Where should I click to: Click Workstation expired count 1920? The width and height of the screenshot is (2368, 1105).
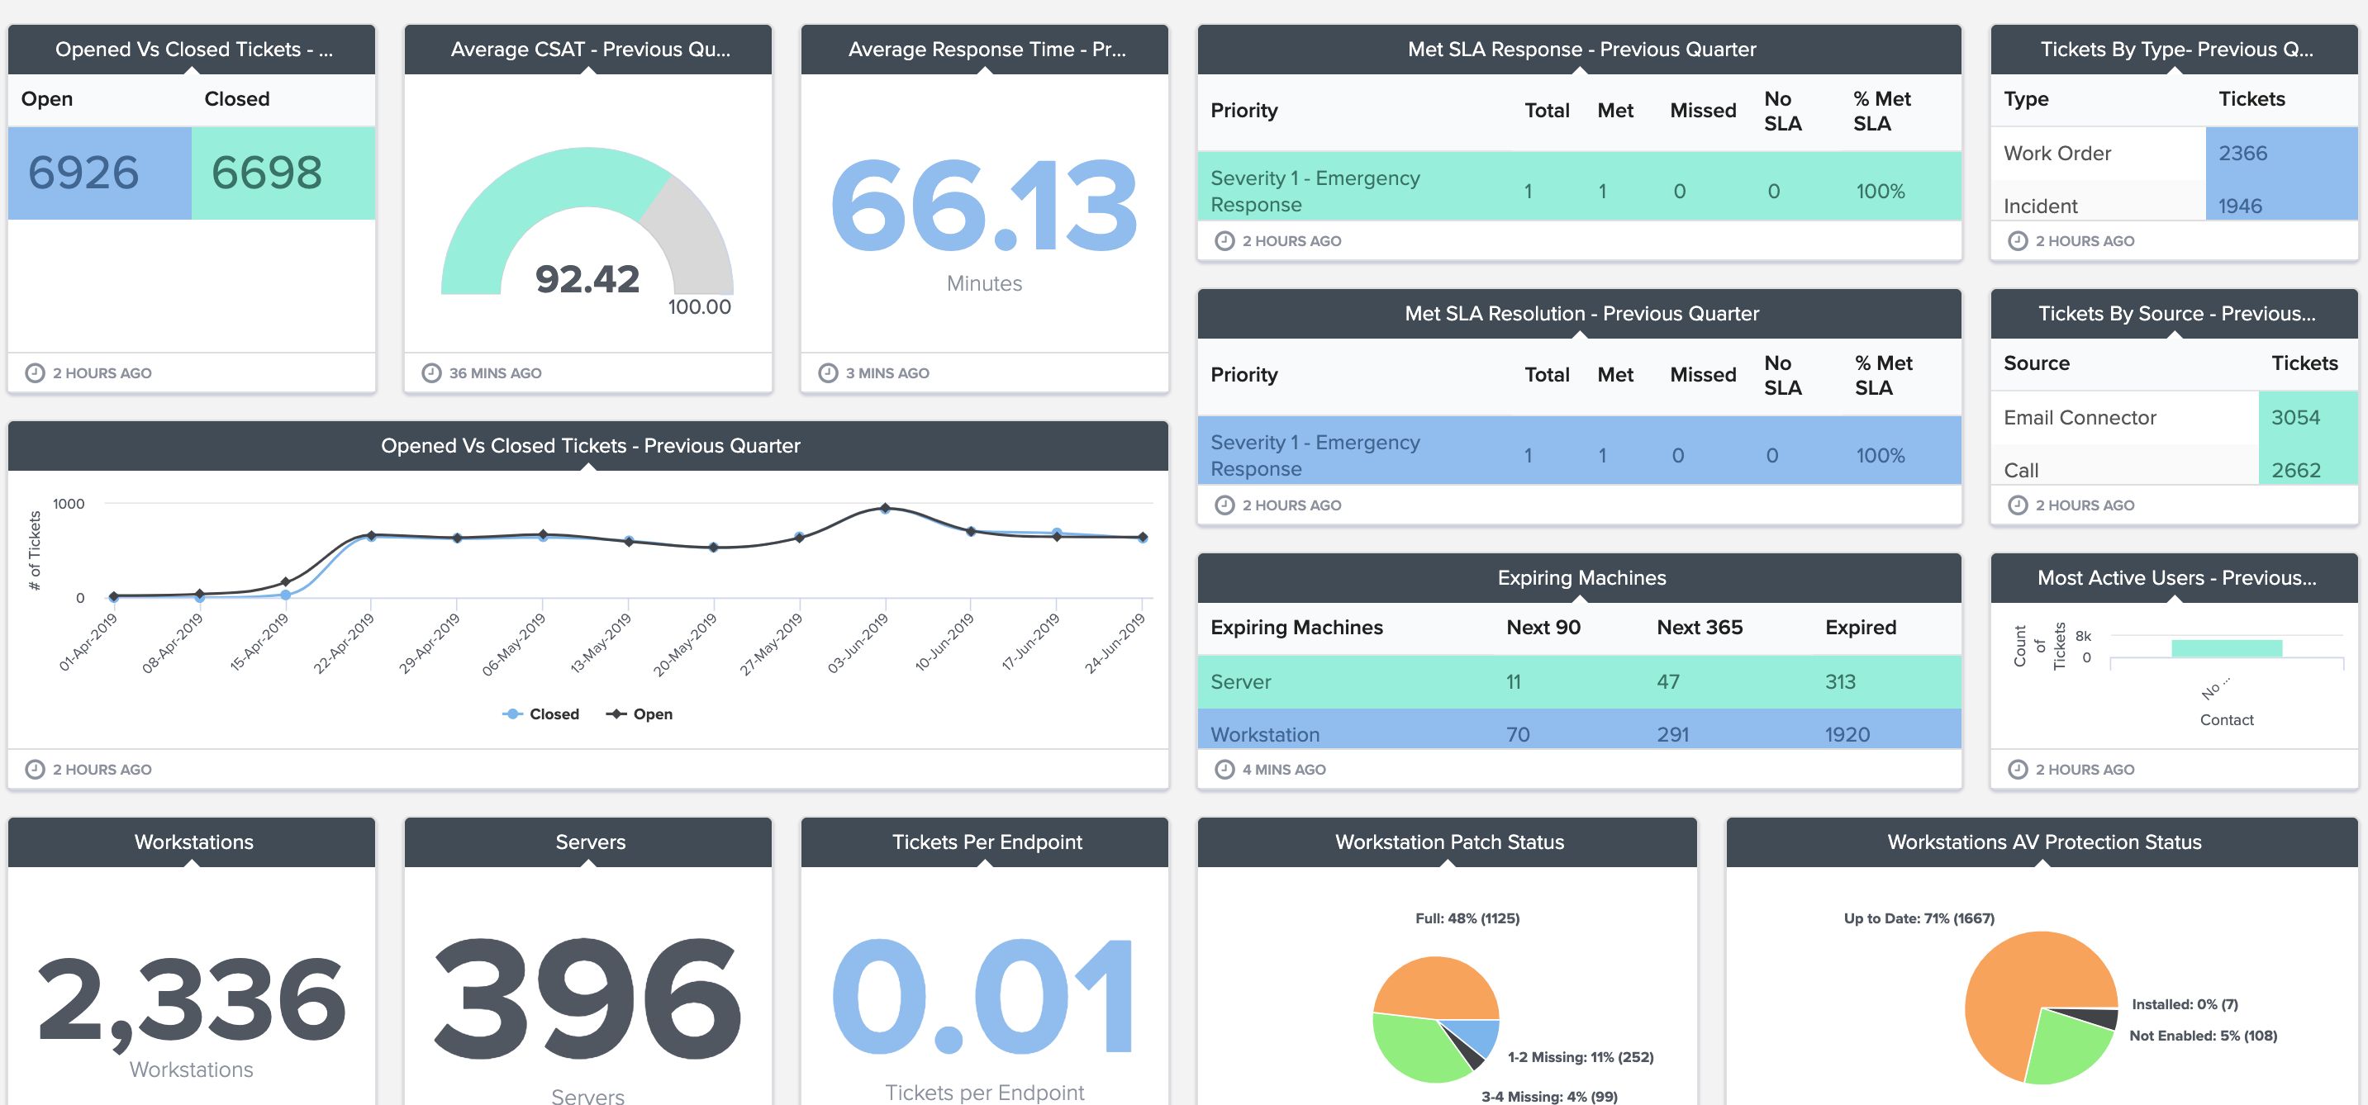click(1847, 735)
